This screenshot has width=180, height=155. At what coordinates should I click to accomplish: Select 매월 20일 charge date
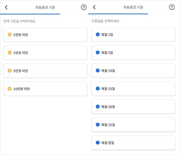point(133,107)
